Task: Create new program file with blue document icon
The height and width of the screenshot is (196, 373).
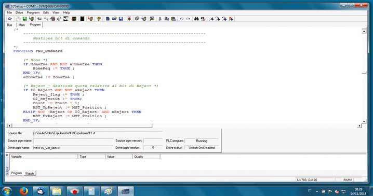Action: pyautogui.click(x=108, y=19)
